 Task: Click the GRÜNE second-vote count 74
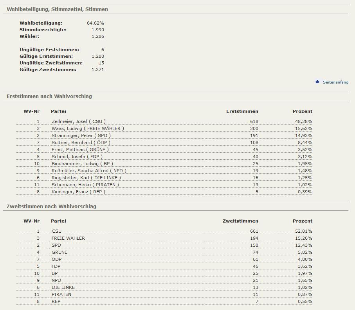click(x=255, y=252)
